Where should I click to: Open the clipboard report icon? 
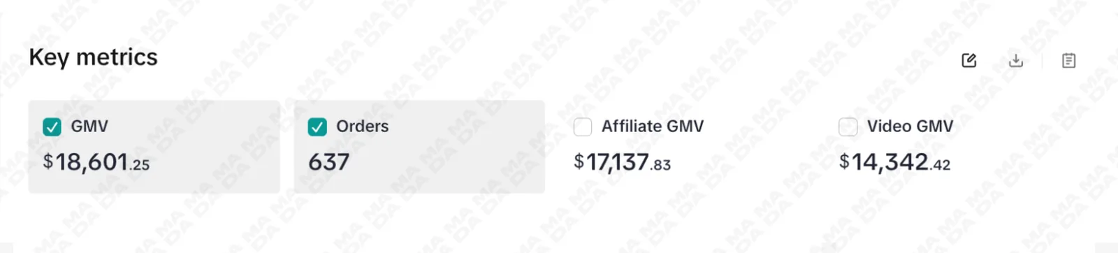pyautogui.click(x=1068, y=61)
